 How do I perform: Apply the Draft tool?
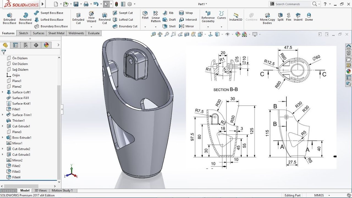[169, 20]
